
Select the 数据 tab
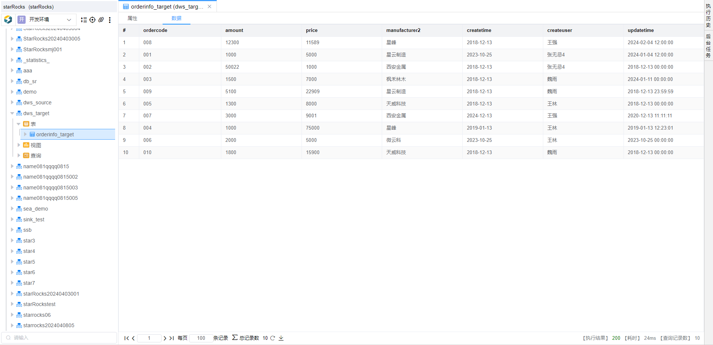[x=176, y=18]
